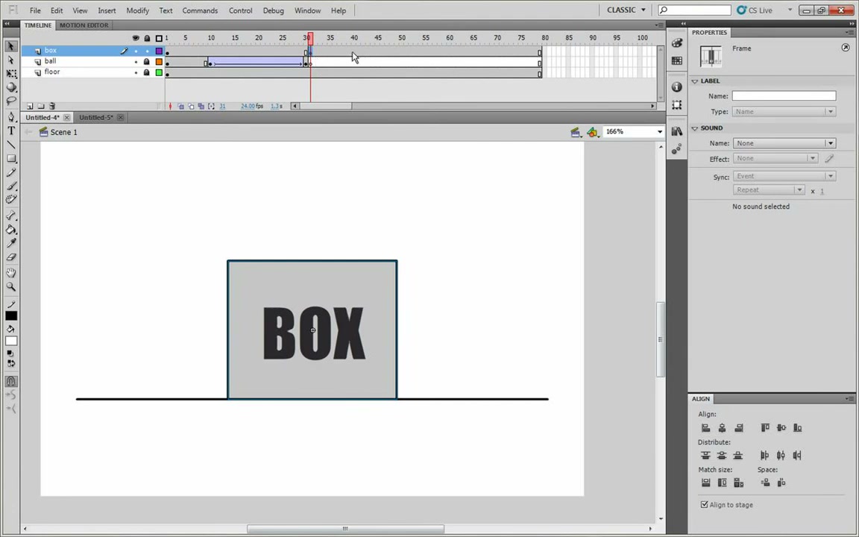The image size is (859, 537).
Task: Select the Hand tool
Action: (x=11, y=273)
